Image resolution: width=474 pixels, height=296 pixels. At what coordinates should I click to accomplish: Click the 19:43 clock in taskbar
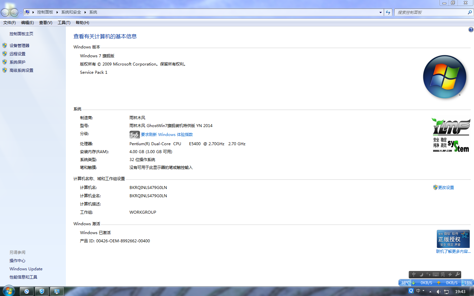pos(460,292)
